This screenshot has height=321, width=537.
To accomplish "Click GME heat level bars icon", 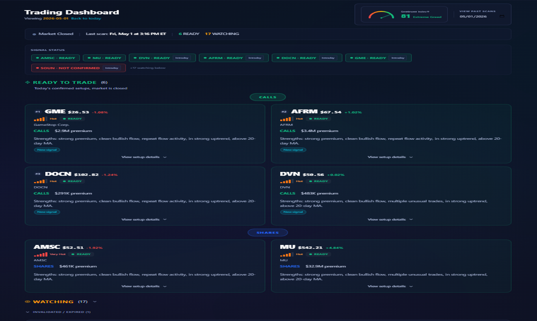I will [x=41, y=119].
